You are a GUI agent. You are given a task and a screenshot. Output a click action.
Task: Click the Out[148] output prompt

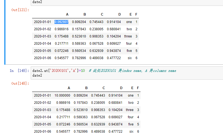(20, 83)
